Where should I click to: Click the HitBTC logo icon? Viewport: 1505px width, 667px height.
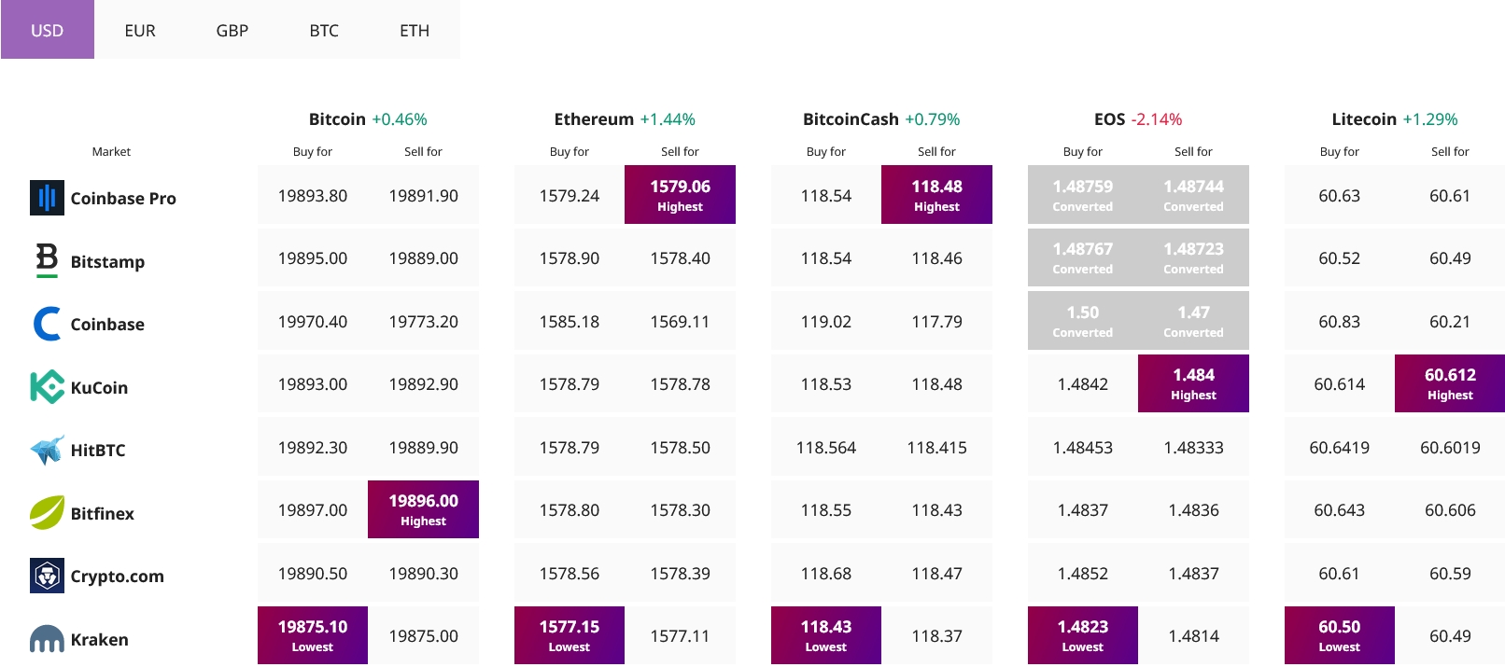(47, 450)
